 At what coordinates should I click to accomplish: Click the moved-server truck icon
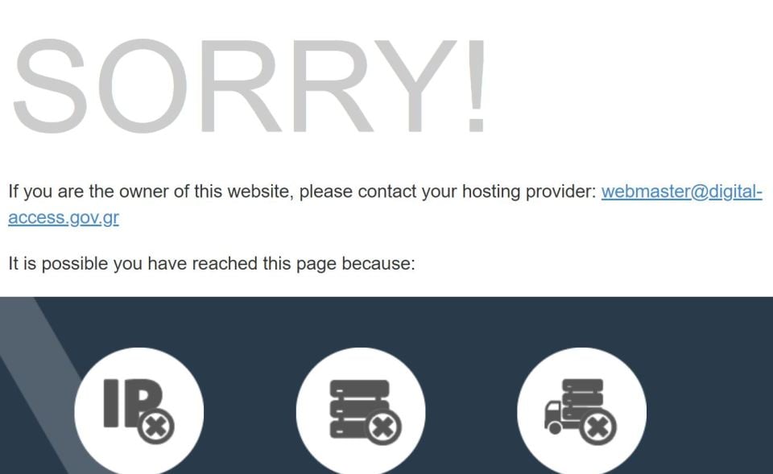click(x=581, y=412)
